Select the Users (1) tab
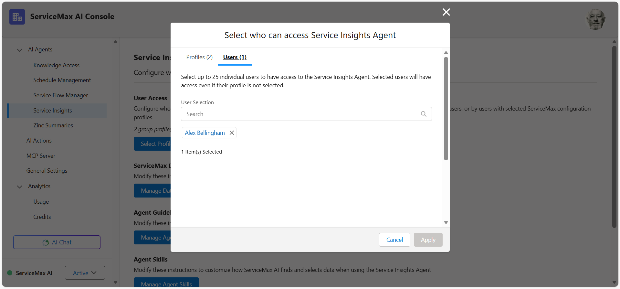The width and height of the screenshot is (620, 289). coord(235,57)
